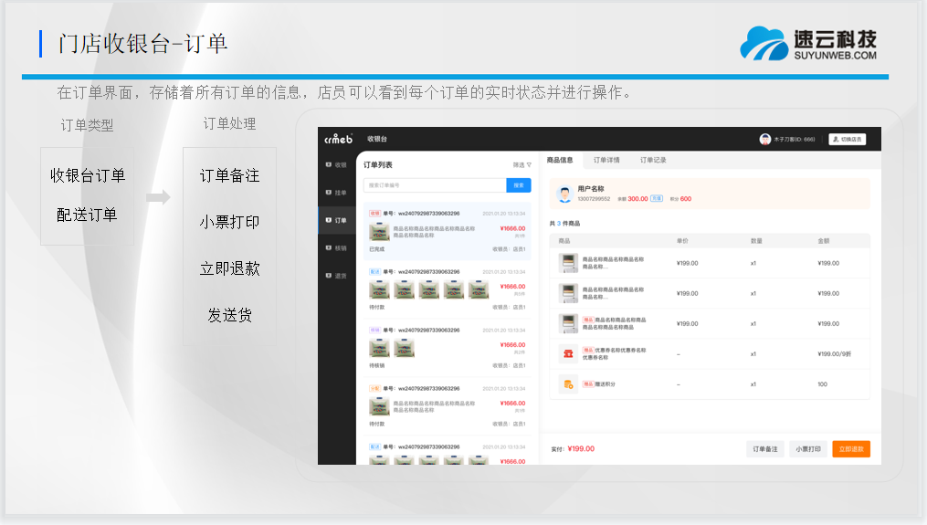Image resolution: width=927 pixels, height=525 pixels.
Task: Switch to the 订单记录 tab
Action: click(x=653, y=160)
